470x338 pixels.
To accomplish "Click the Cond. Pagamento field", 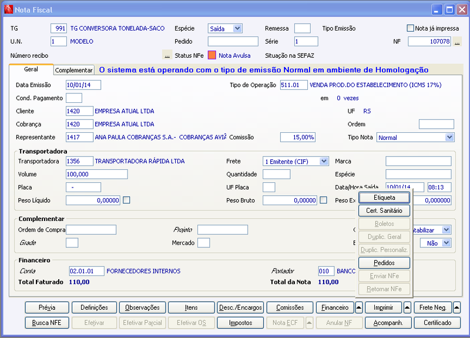I will coord(74,98).
